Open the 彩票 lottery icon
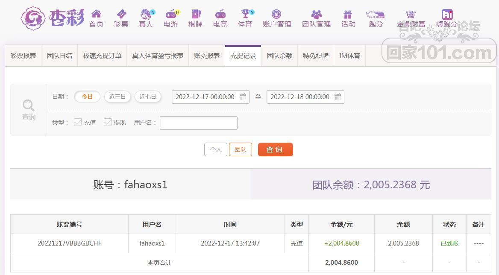 [121, 14]
